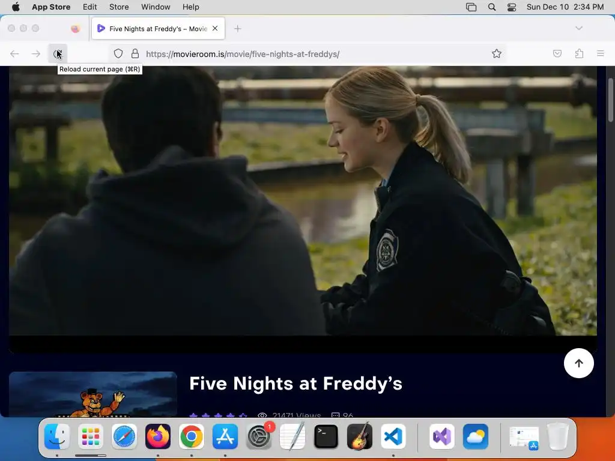Click the Five Nights at Freddy's title
Image resolution: width=615 pixels, height=461 pixels.
coord(295,384)
